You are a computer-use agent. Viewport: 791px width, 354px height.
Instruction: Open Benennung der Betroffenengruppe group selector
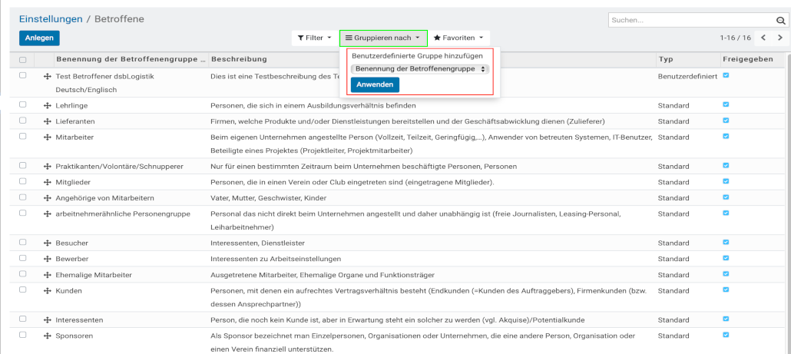click(419, 69)
